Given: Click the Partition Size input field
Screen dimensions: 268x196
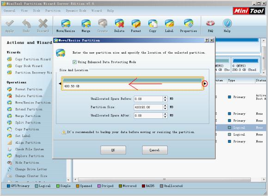Looking at the screenshot, I should [148, 107].
